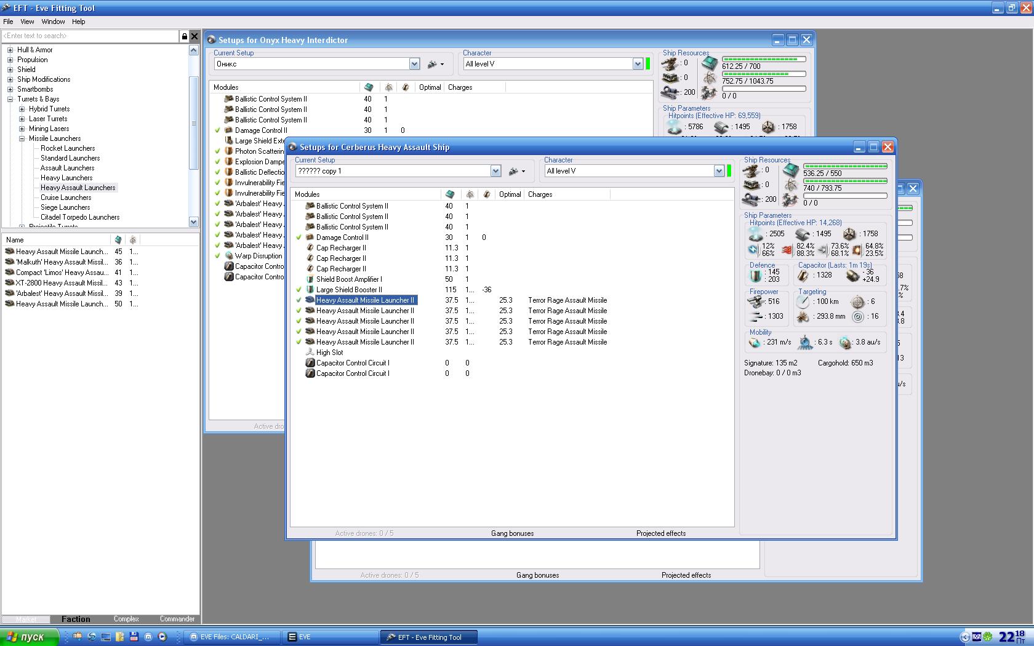Image resolution: width=1034 pixels, height=646 pixels.
Task: Collapse the Turrets & Bays tree node
Action: tap(10, 99)
